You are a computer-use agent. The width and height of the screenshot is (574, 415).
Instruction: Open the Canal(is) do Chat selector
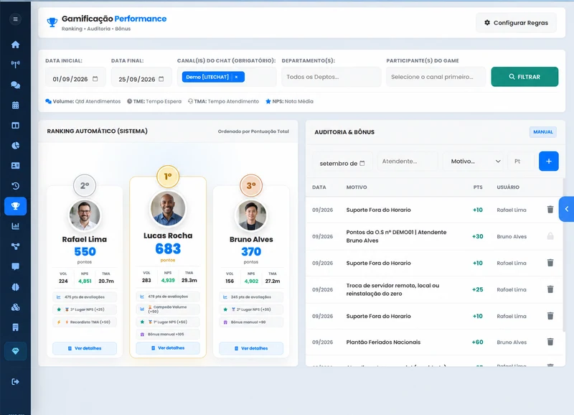click(227, 77)
